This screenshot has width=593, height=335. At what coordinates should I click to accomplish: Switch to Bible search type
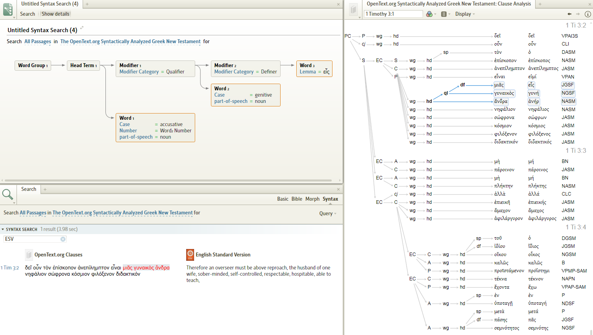click(297, 199)
